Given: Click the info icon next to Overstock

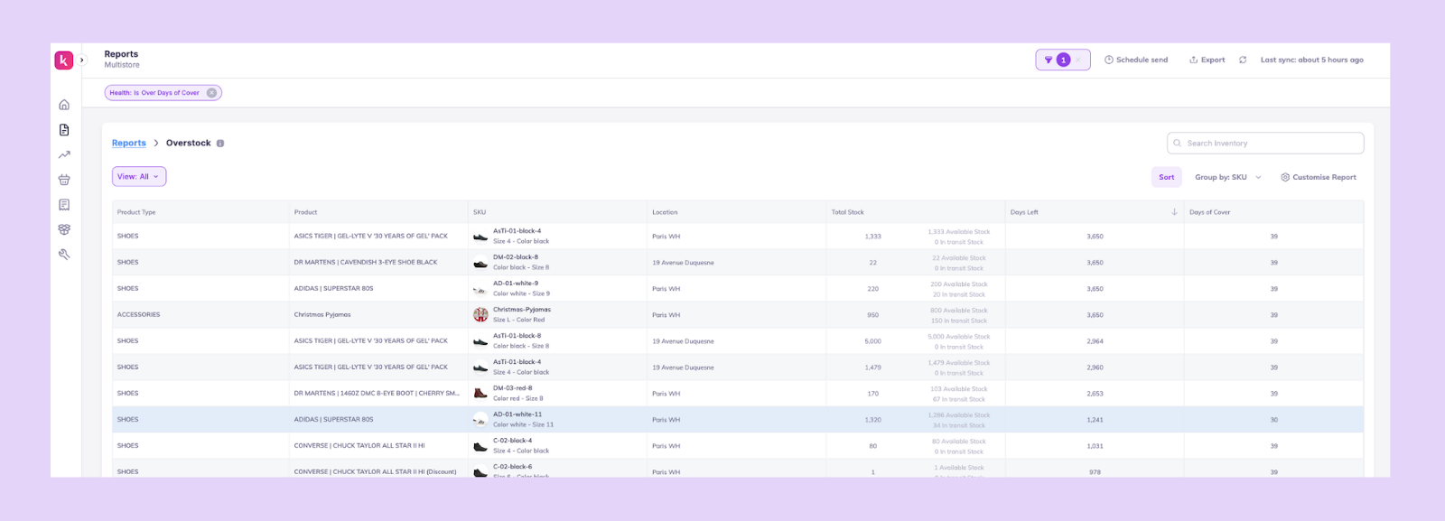Looking at the screenshot, I should [220, 143].
